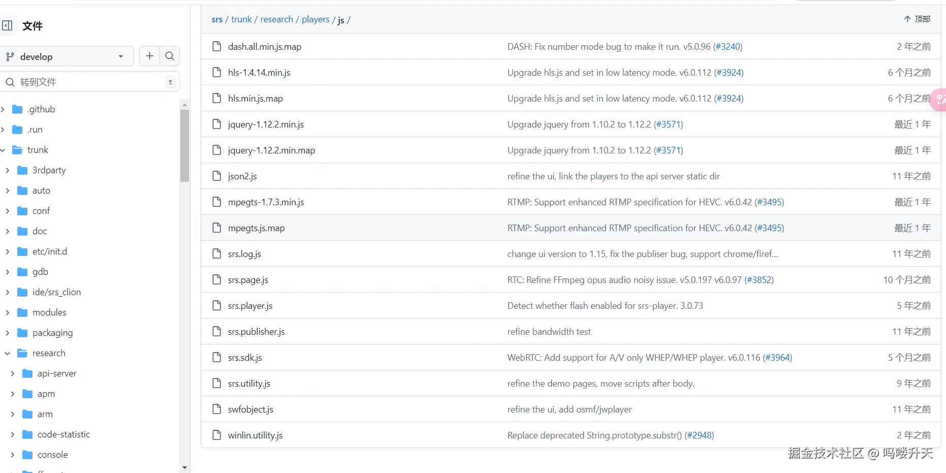Click file icon beside dash.all.min.js.map

tap(217, 46)
